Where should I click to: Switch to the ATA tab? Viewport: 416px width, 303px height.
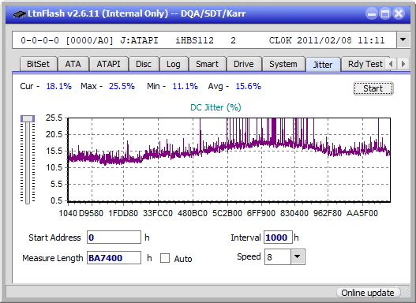(x=73, y=64)
